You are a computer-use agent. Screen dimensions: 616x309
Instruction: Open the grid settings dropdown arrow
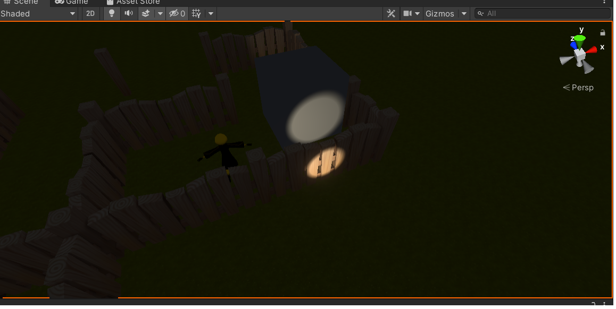click(211, 13)
